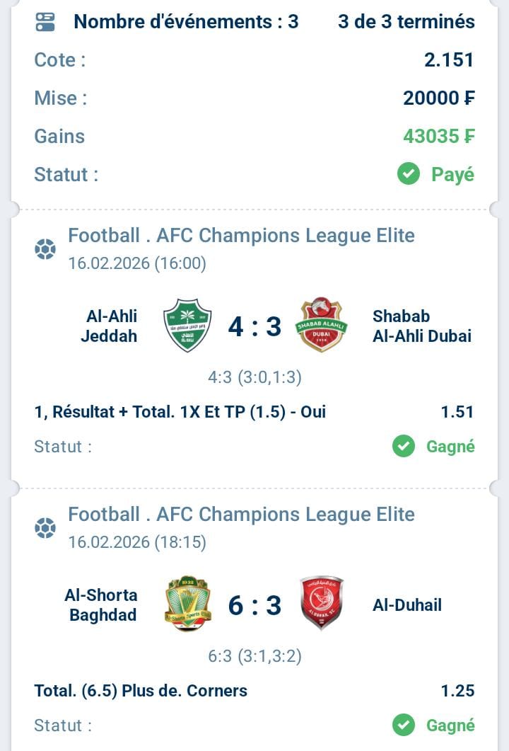
Task: Click the 4 : 3 match score
Action: [255, 326]
